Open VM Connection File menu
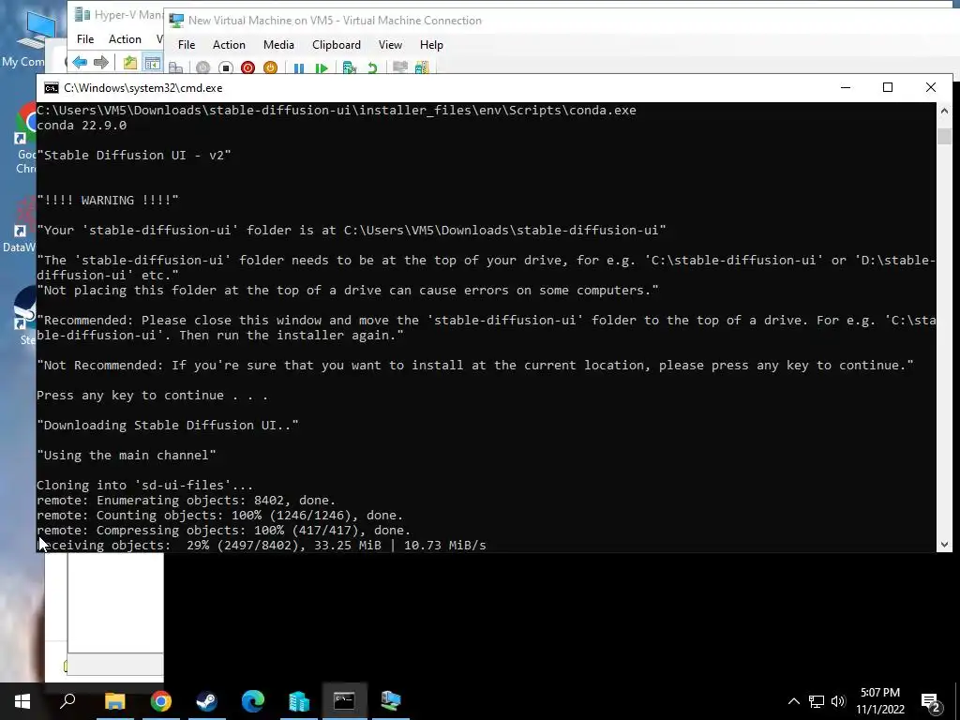Screen dimensions: 960x720 pos(187,45)
